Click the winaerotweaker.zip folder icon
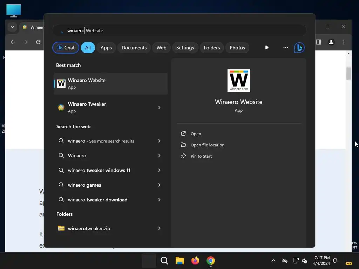Viewport: 359px width, 269px height. pyautogui.click(x=61, y=228)
